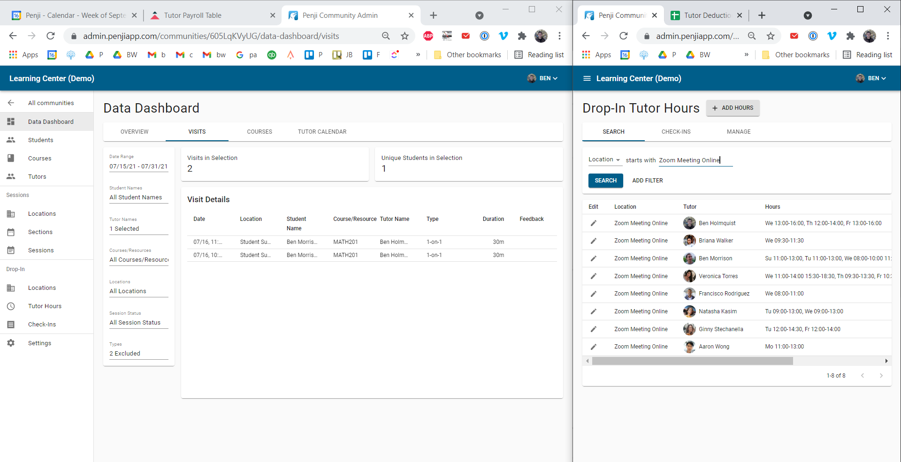Screen dimensions: 901x462
Task: Open the Student Names filter
Action: click(138, 194)
